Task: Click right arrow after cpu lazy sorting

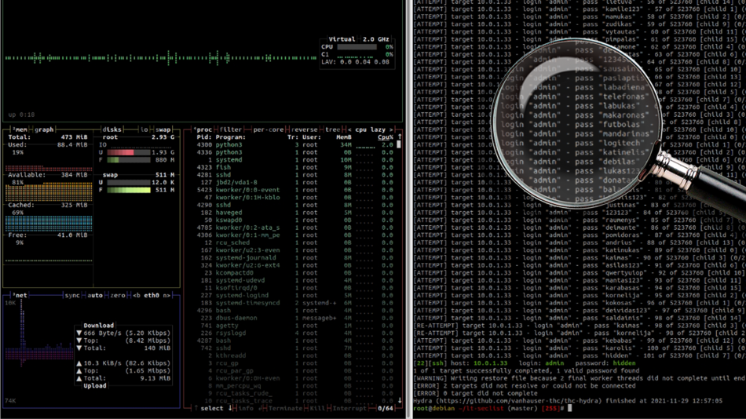Action: click(x=393, y=129)
